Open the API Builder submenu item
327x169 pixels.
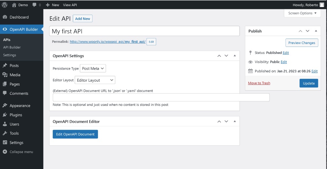click(x=12, y=47)
